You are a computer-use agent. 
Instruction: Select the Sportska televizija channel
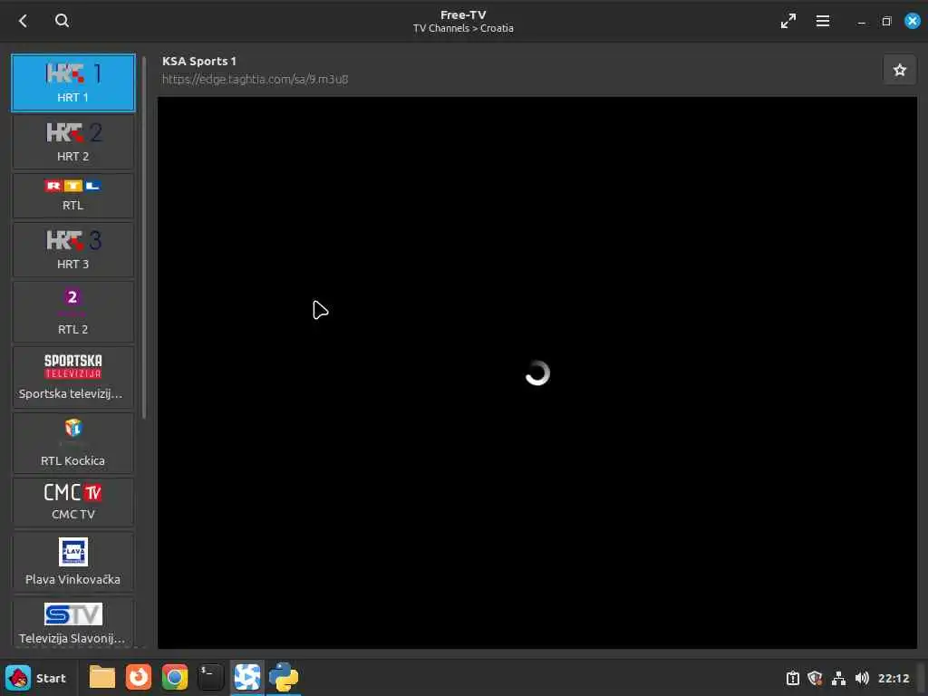[x=72, y=377]
